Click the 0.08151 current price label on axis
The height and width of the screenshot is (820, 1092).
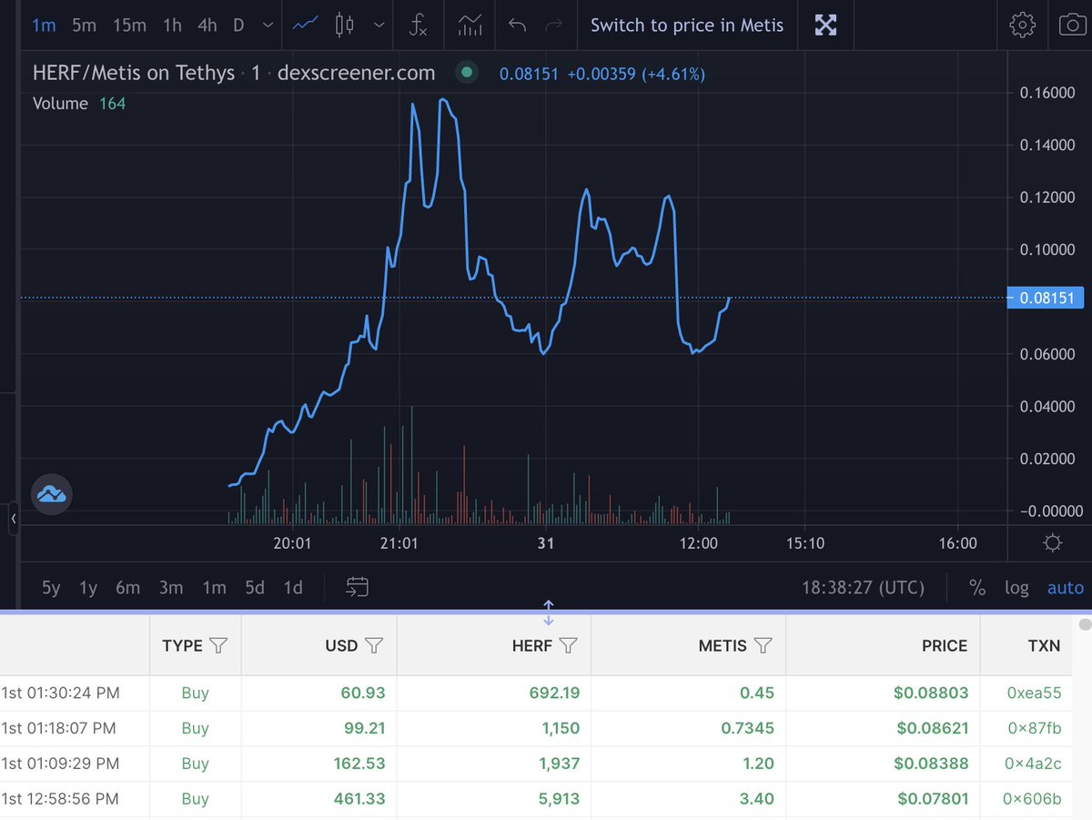[1046, 298]
